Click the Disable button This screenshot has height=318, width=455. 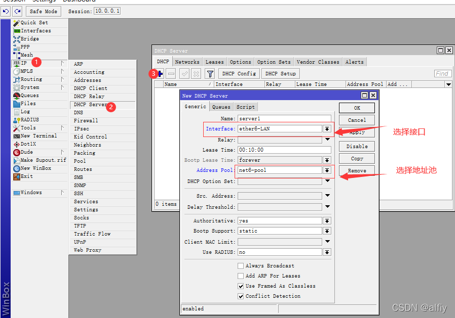tap(357, 147)
